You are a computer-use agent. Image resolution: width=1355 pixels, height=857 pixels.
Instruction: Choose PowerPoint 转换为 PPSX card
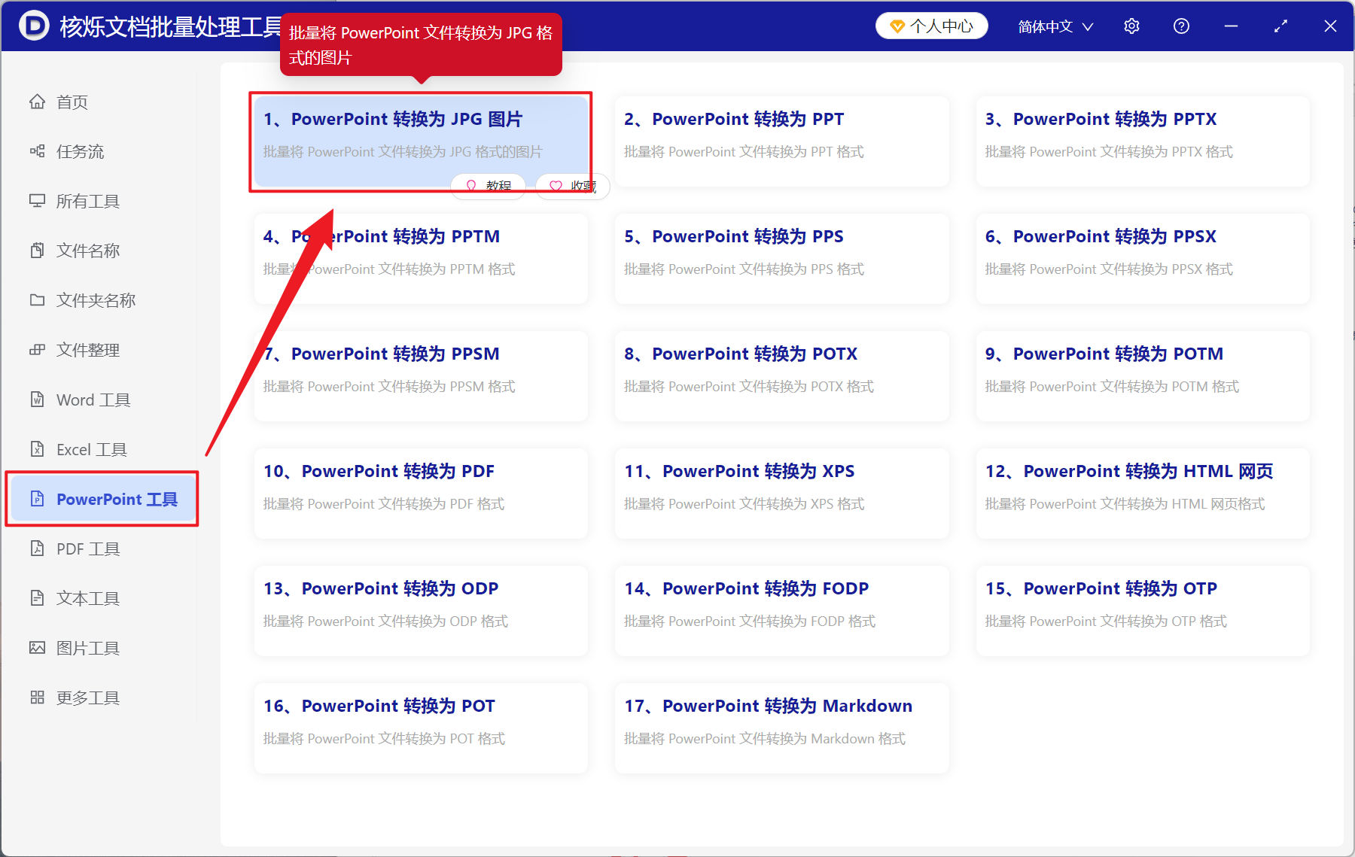1143,258
